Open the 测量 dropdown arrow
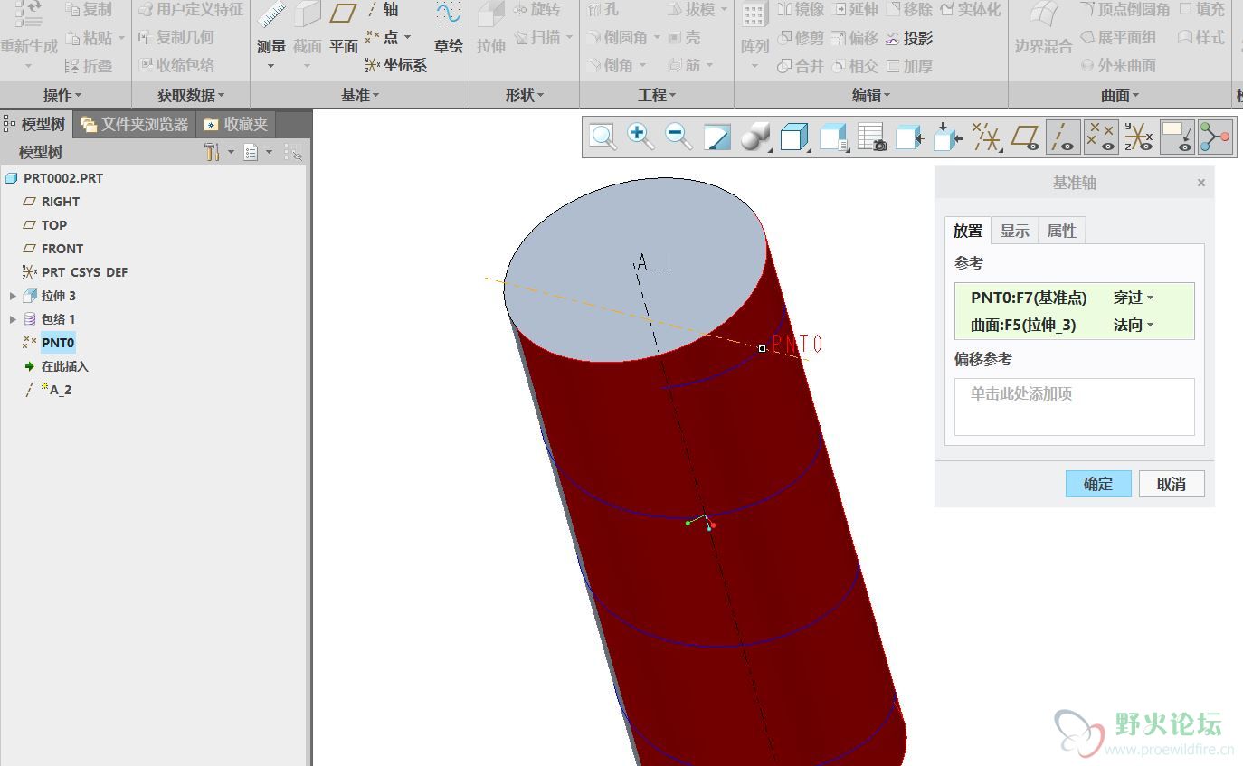1243x766 pixels. tap(270, 66)
